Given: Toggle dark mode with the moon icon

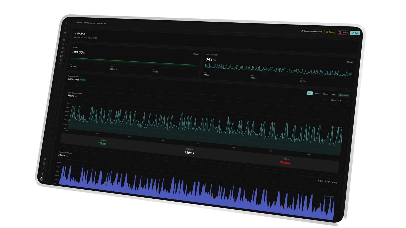Looking at the screenshot, I should point(42,174).
